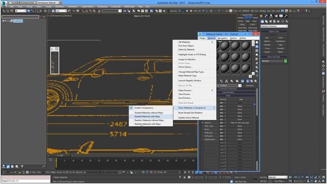Enable the Refraction map checkbox
The width and height of the screenshot is (327, 184).
(x=202, y=136)
